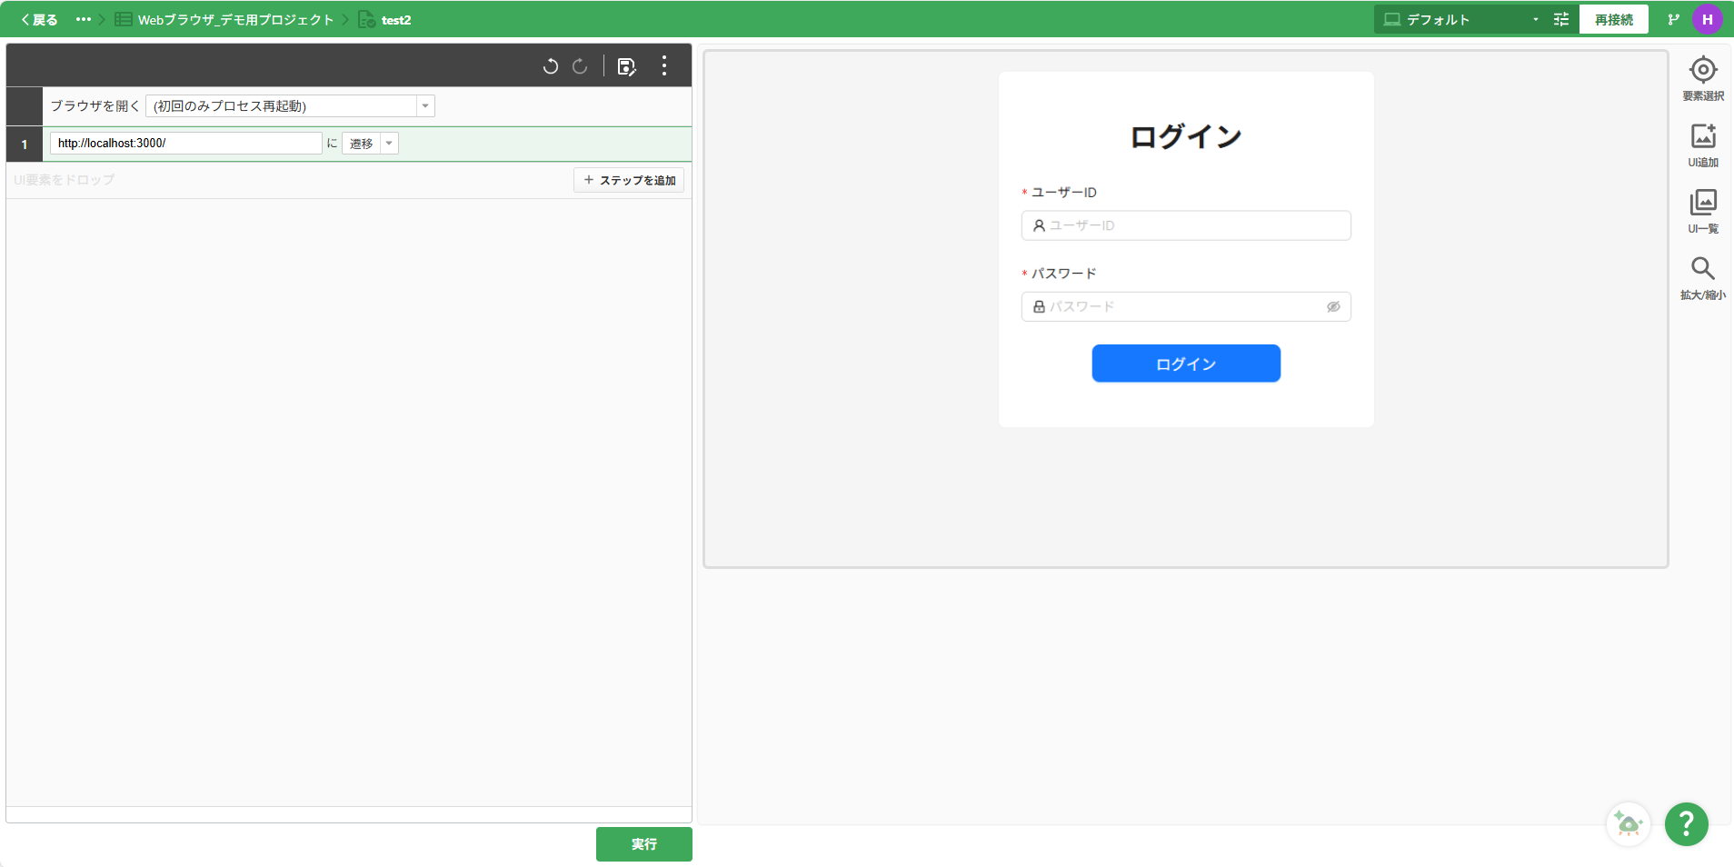1734x867 pixels.
Task: Activate the 要素選択 element picker tool
Action: (x=1702, y=71)
